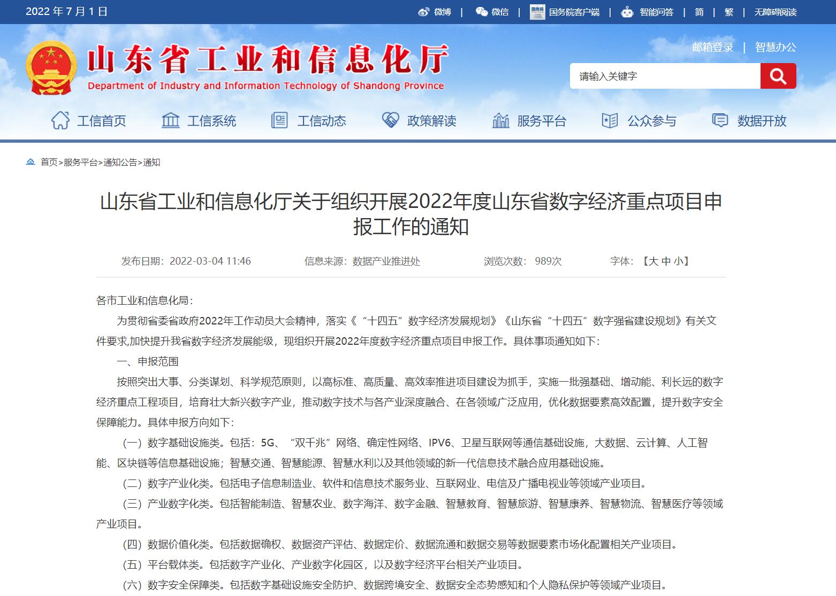Click the house icon beside 工信首页
Viewport: 836px width, 596px height.
click(x=60, y=121)
